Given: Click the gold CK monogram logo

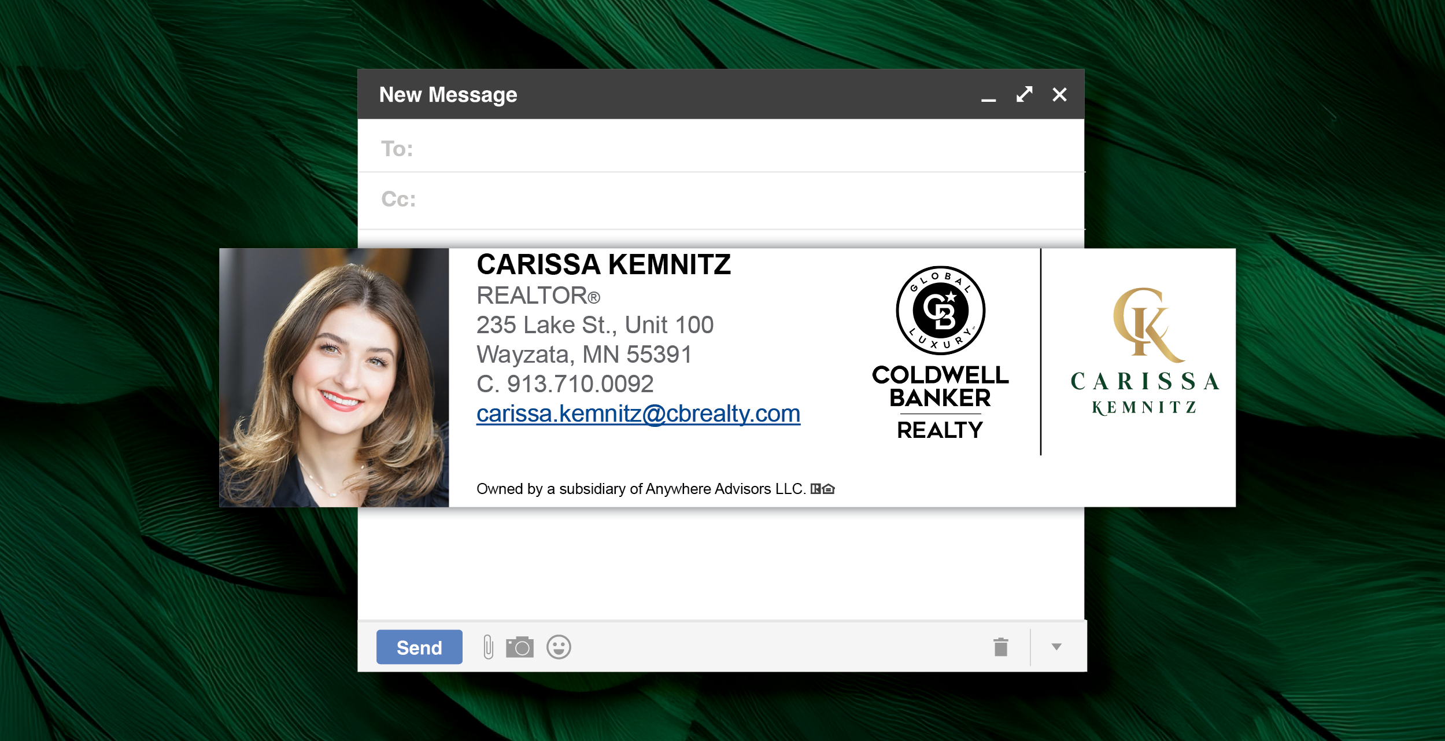Looking at the screenshot, I should pyautogui.click(x=1145, y=323).
